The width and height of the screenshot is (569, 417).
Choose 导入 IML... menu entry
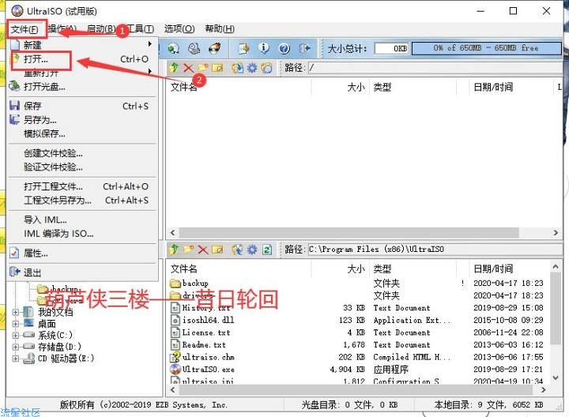pos(83,220)
